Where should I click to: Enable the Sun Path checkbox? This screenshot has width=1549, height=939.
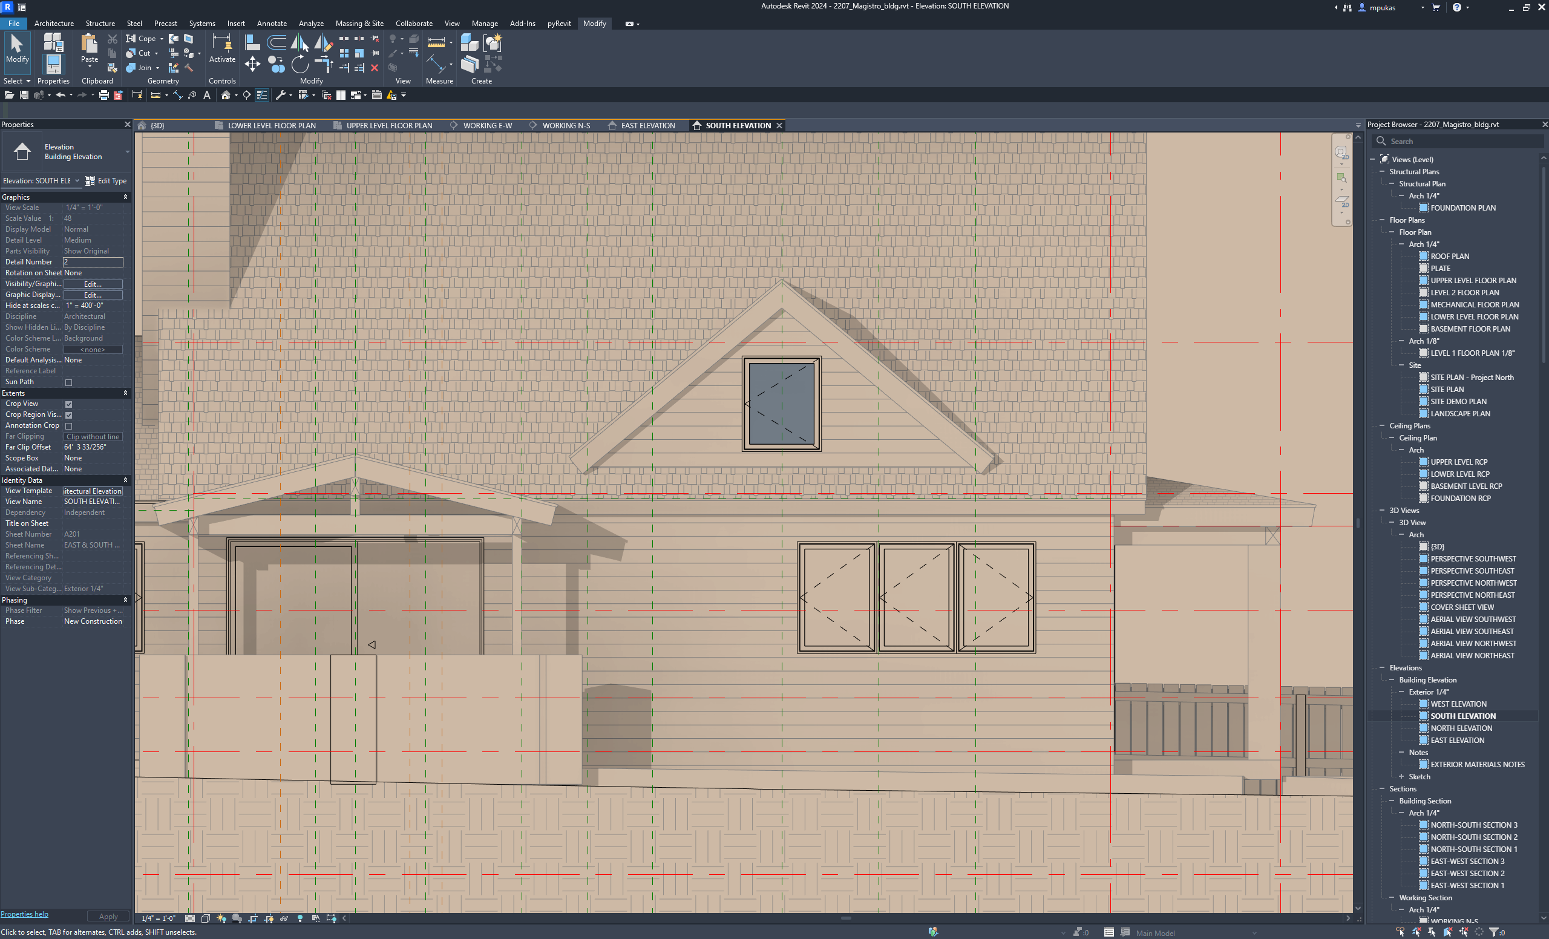point(68,382)
